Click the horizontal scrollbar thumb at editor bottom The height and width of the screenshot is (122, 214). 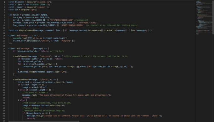[x=44, y=121]
